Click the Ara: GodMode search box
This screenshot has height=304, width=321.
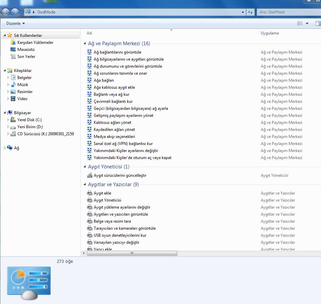coord(289,12)
